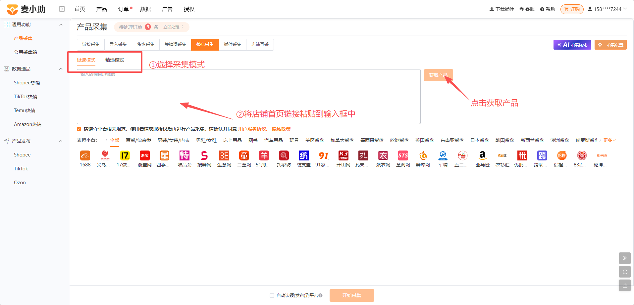
Task: Collapse the left sidebar panel icon
Action: (62, 9)
